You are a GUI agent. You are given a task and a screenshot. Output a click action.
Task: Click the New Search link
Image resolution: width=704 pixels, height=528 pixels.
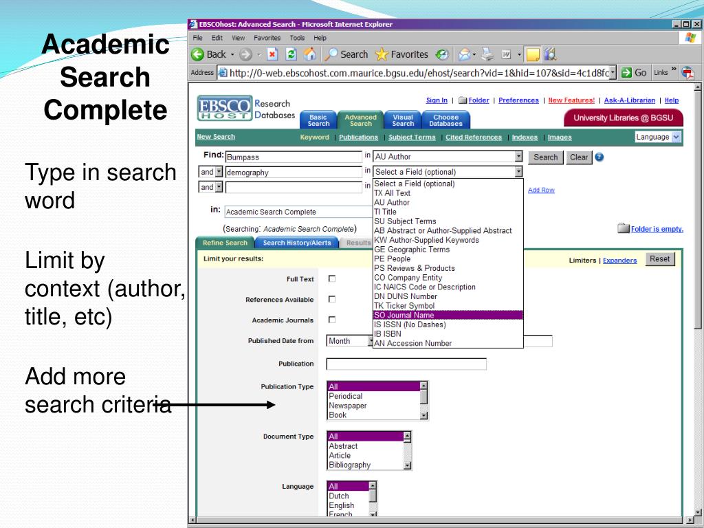[216, 137]
